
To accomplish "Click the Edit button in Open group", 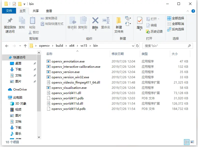I will pyautogui.click(x=151, y=25).
